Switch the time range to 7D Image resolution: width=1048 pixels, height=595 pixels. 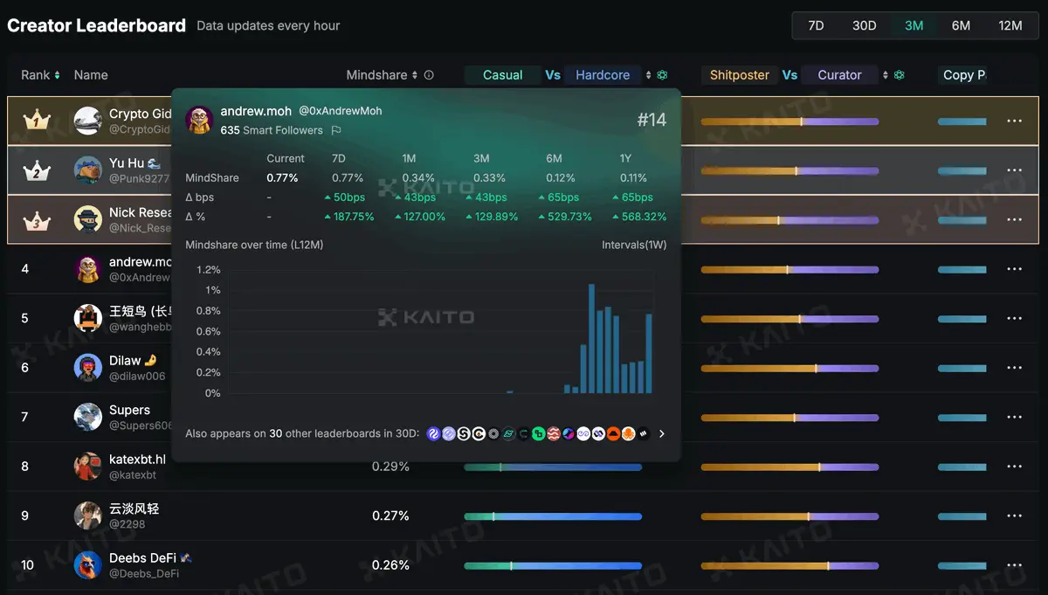tap(816, 25)
